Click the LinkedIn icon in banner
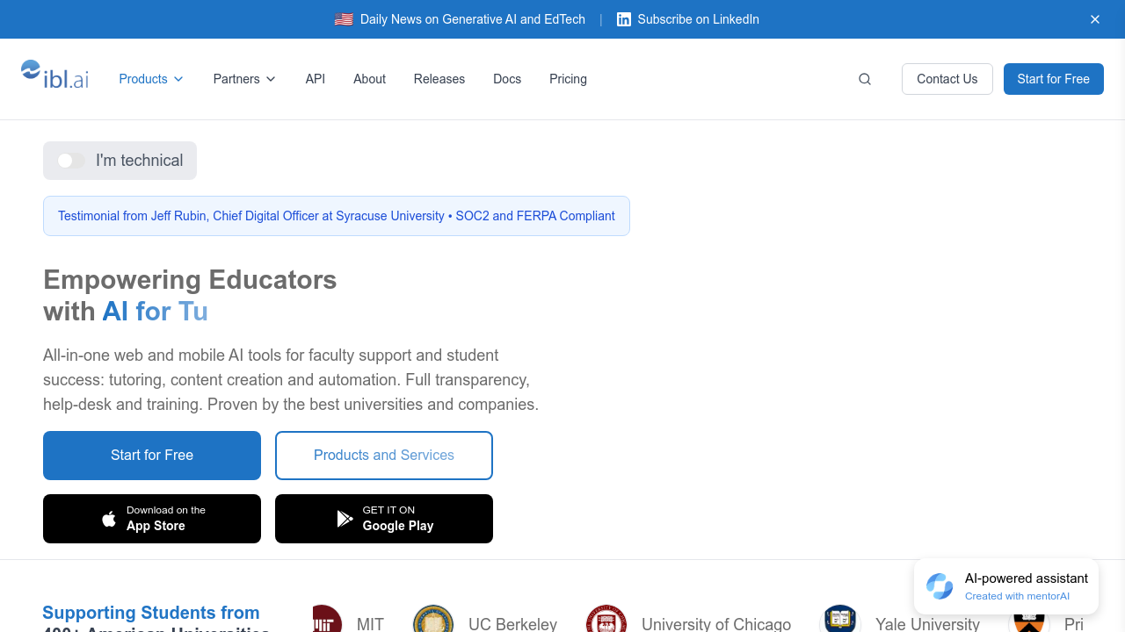 click(x=624, y=19)
